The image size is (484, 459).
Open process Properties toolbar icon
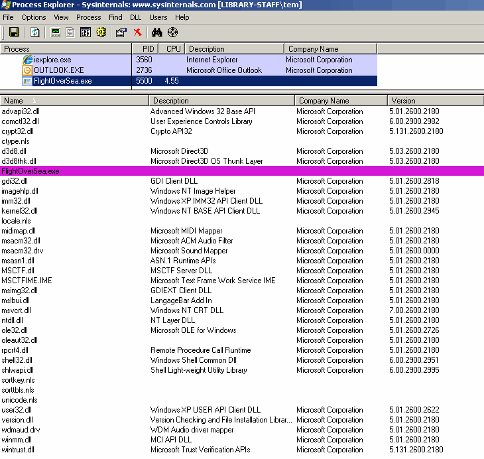pyautogui.click(x=121, y=33)
